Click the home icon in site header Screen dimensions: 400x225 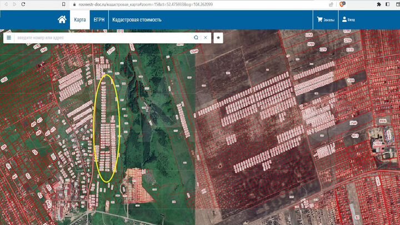pyautogui.click(x=62, y=19)
